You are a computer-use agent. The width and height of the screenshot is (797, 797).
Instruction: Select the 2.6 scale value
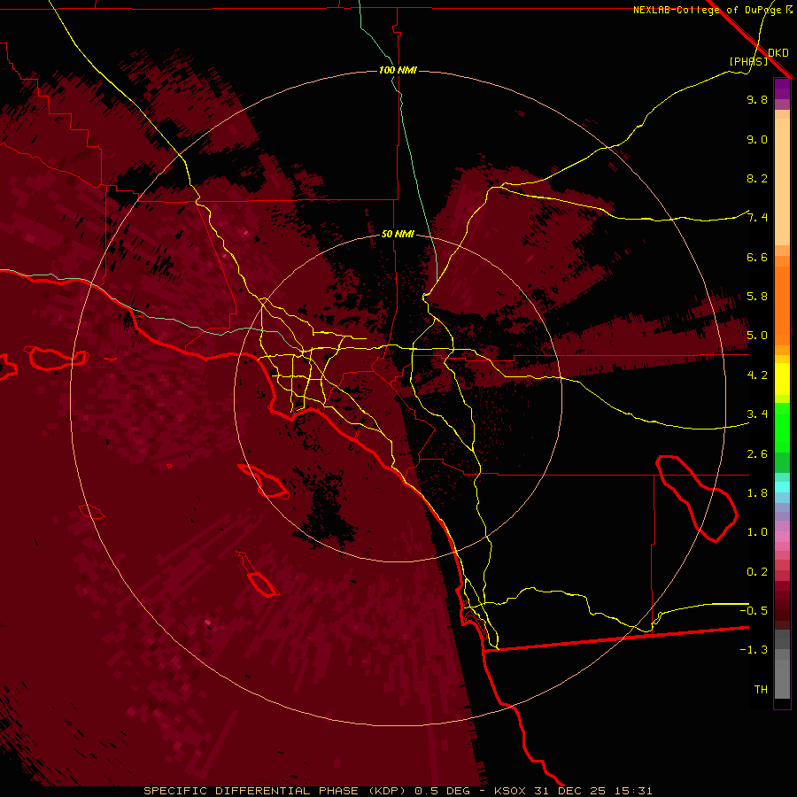tap(757, 454)
